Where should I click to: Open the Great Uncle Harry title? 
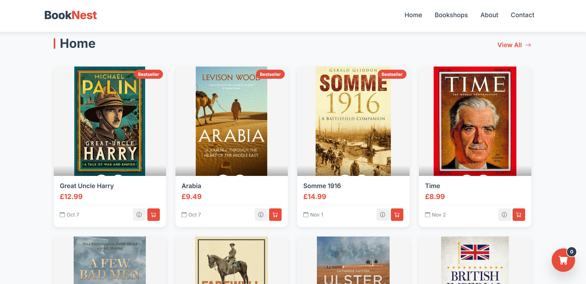coord(87,186)
